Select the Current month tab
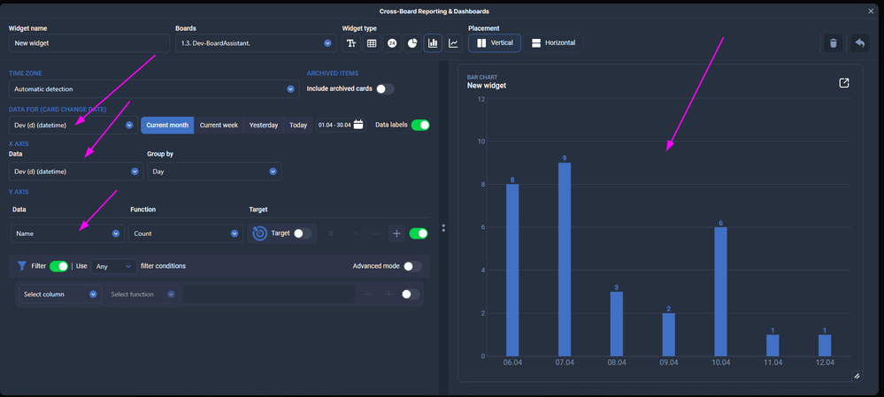The height and width of the screenshot is (397, 884). [167, 125]
